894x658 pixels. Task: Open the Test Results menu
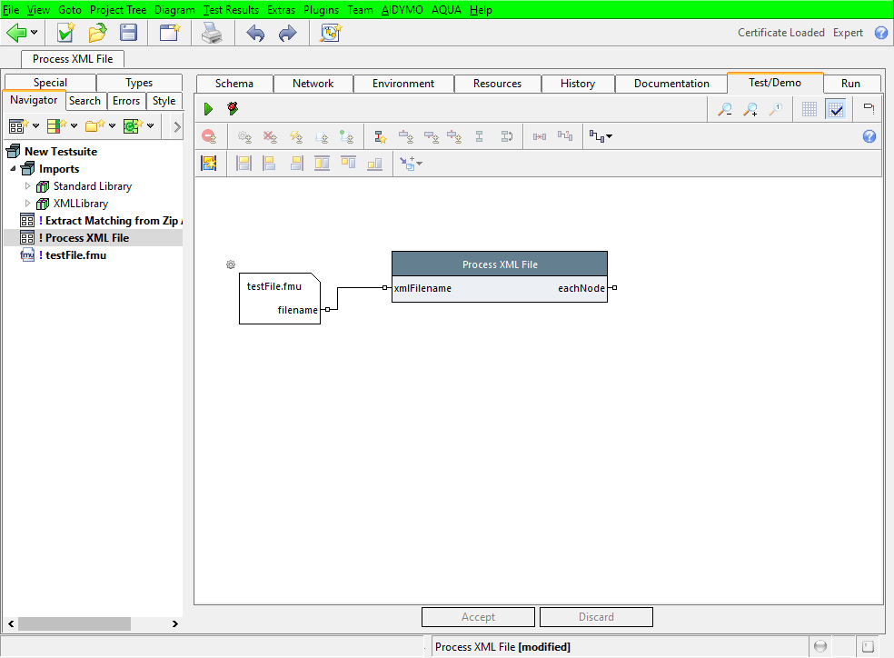pyautogui.click(x=231, y=9)
